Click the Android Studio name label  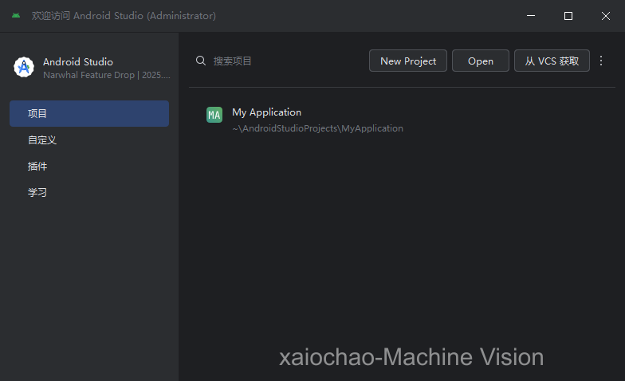tap(78, 62)
